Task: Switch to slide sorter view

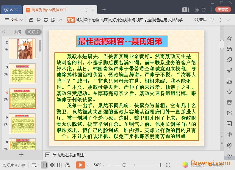Action: click(x=52, y=165)
